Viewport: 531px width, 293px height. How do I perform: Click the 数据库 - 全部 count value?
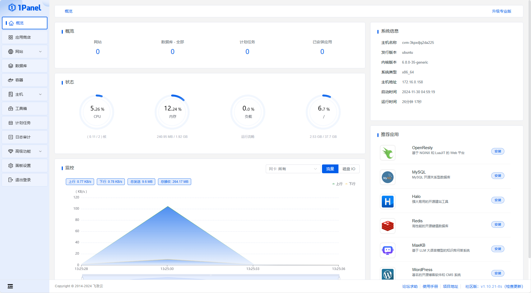[x=173, y=52]
